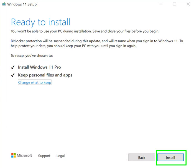This screenshot has width=194, height=168.
Task: Click the text To recap, you've chosen to:
Action: [x=32, y=56]
